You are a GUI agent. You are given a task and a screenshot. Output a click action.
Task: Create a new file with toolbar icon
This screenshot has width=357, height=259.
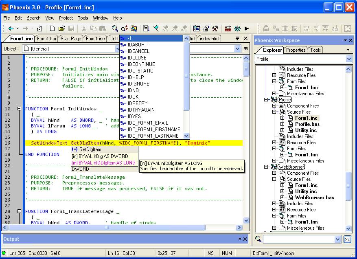tap(52, 29)
